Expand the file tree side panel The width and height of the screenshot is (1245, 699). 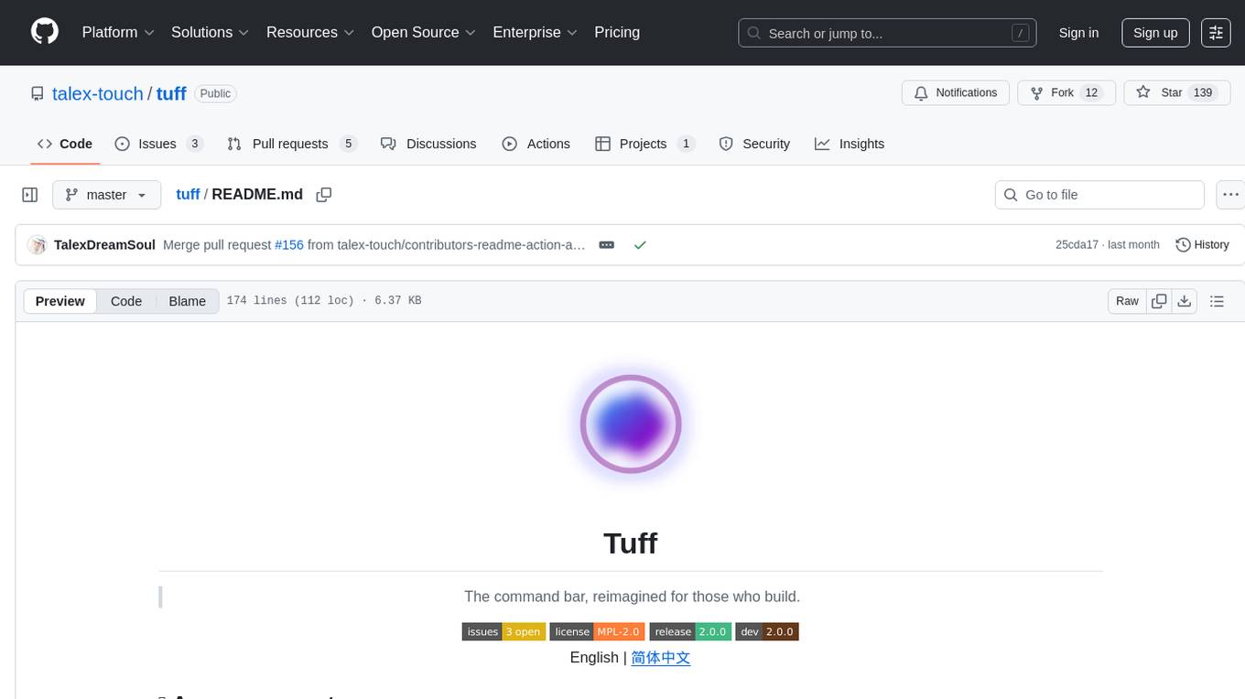click(x=30, y=195)
